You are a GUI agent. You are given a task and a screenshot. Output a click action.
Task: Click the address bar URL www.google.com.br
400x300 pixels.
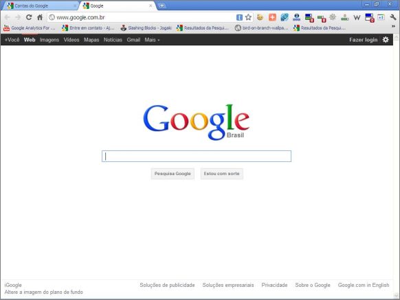(80, 17)
